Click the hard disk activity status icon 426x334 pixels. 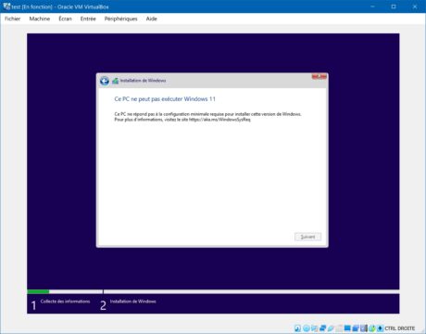tap(297, 328)
